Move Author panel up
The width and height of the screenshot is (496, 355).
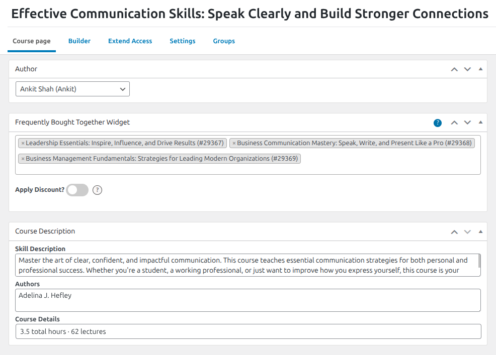(454, 69)
